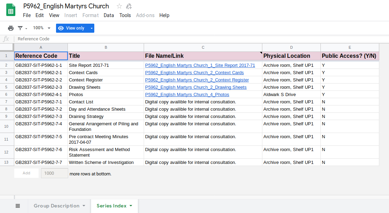Image resolution: width=389 pixels, height=213 pixels.
Task: Click the 1000 rows input field
Action: (x=54, y=173)
